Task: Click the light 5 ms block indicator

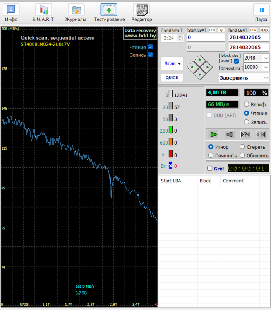Action: (171, 94)
